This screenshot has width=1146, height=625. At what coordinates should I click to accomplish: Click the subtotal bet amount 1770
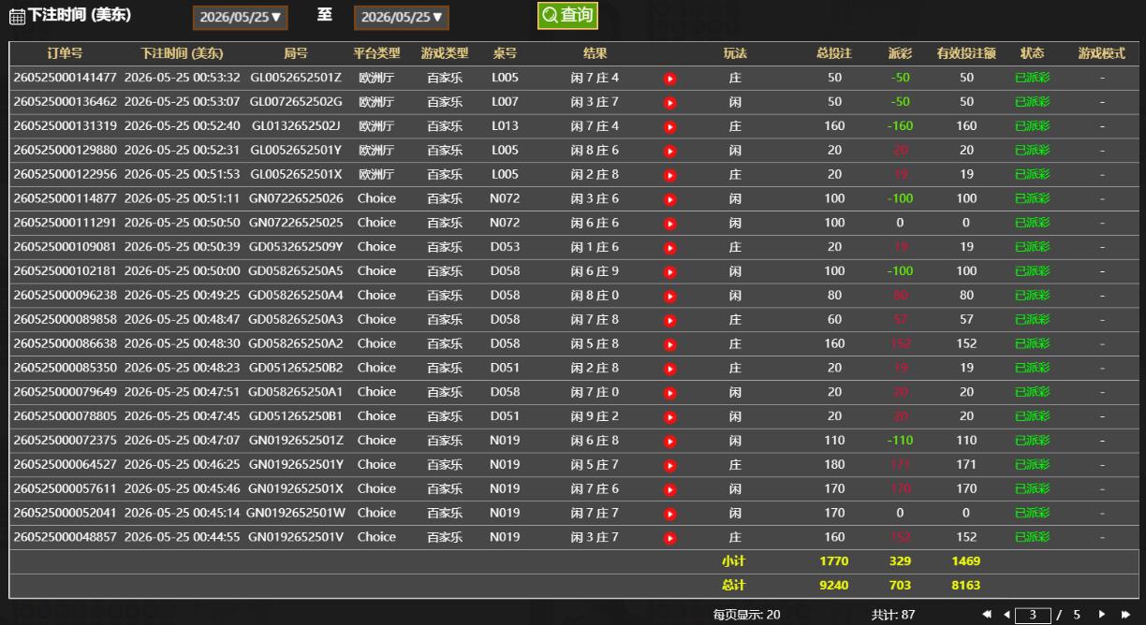coord(833,561)
